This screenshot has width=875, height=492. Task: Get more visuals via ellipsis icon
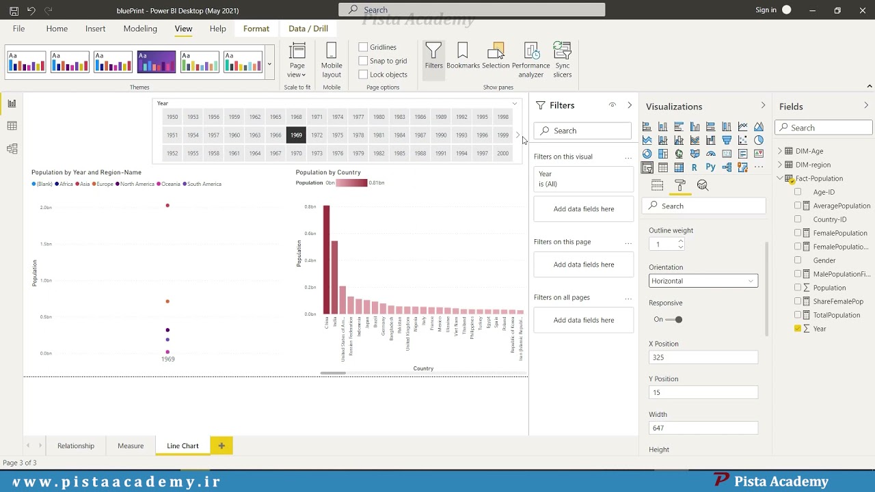click(x=759, y=167)
